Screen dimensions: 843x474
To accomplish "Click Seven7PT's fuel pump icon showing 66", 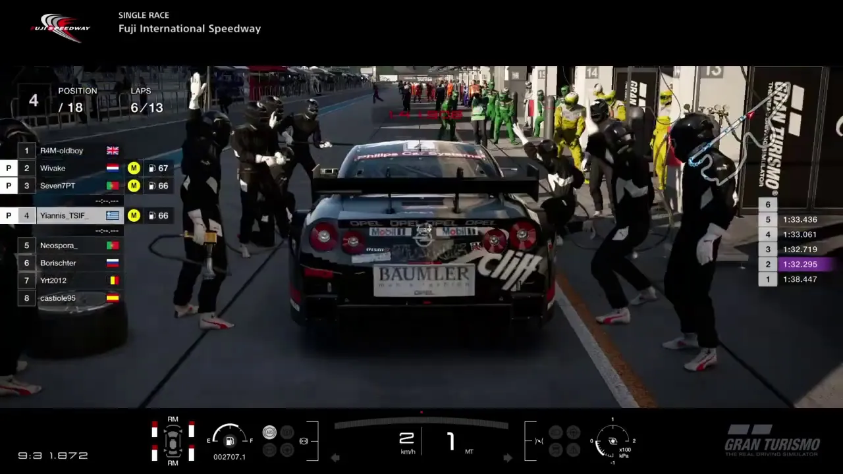I will 152,186.
